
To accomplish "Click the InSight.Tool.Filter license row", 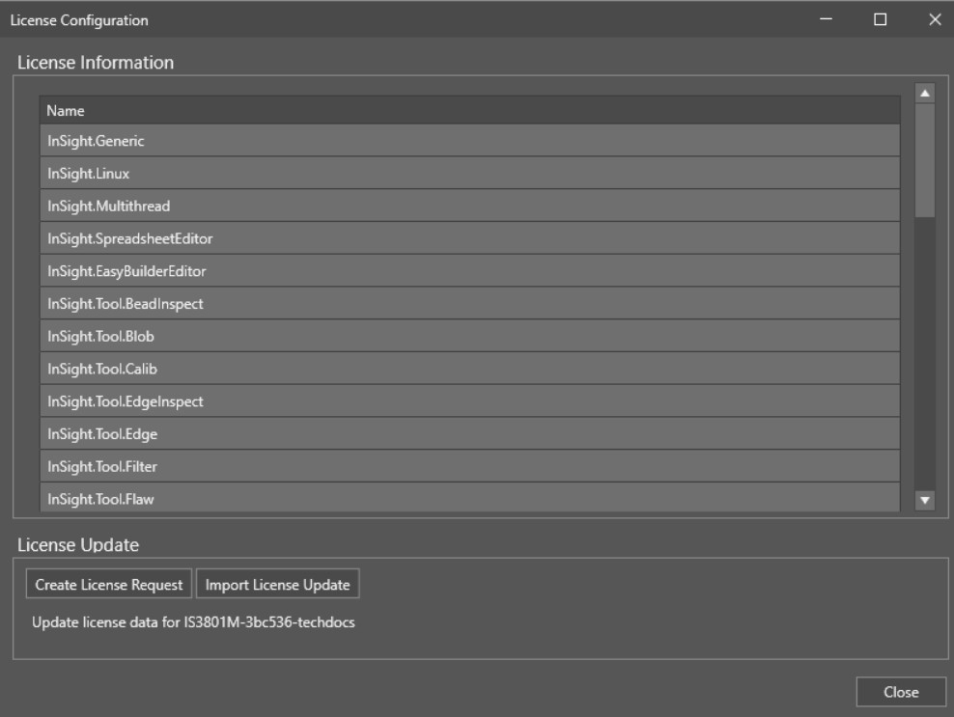I will (x=469, y=467).
